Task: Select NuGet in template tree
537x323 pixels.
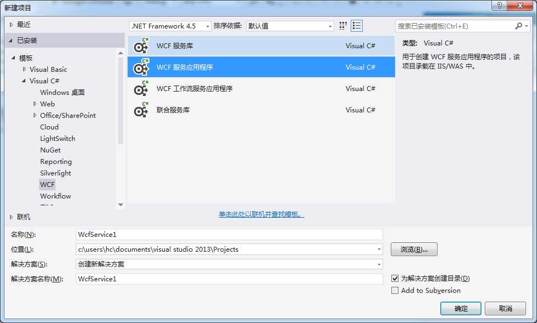Action: (x=51, y=150)
